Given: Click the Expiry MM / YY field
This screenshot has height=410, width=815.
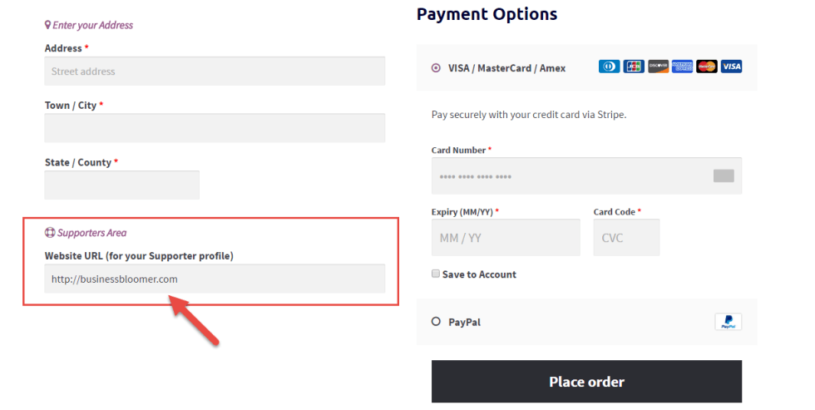Looking at the screenshot, I should 506,238.
